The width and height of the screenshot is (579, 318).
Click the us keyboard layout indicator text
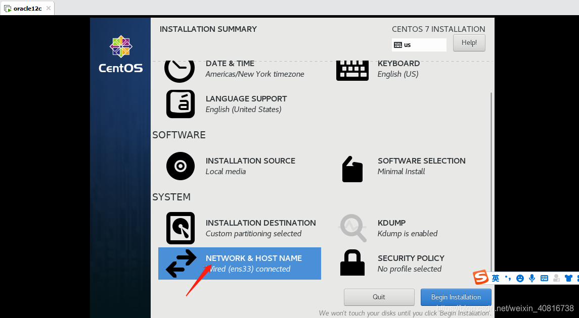pyautogui.click(x=407, y=45)
